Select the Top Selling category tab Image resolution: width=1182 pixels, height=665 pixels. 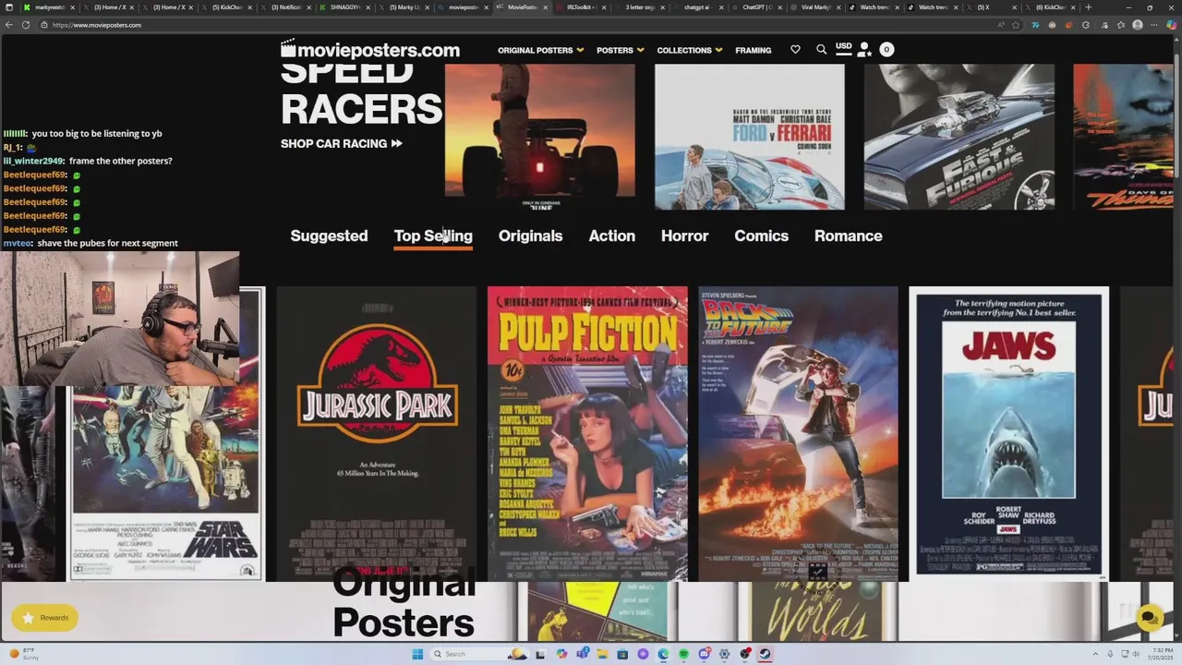pos(433,236)
